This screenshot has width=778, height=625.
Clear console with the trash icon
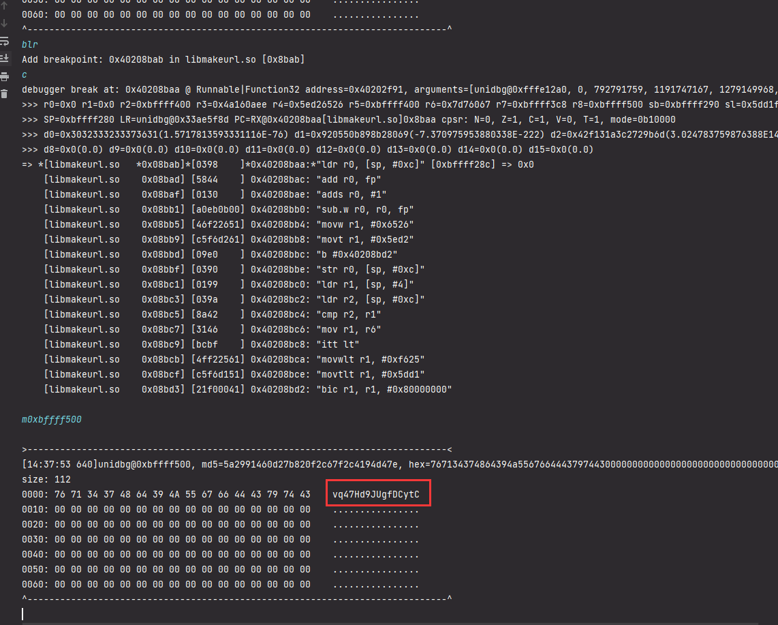[5, 94]
